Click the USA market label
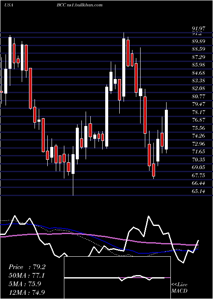Image resolution: width=213 pixels, height=299 pixels. click(x=9, y=5)
